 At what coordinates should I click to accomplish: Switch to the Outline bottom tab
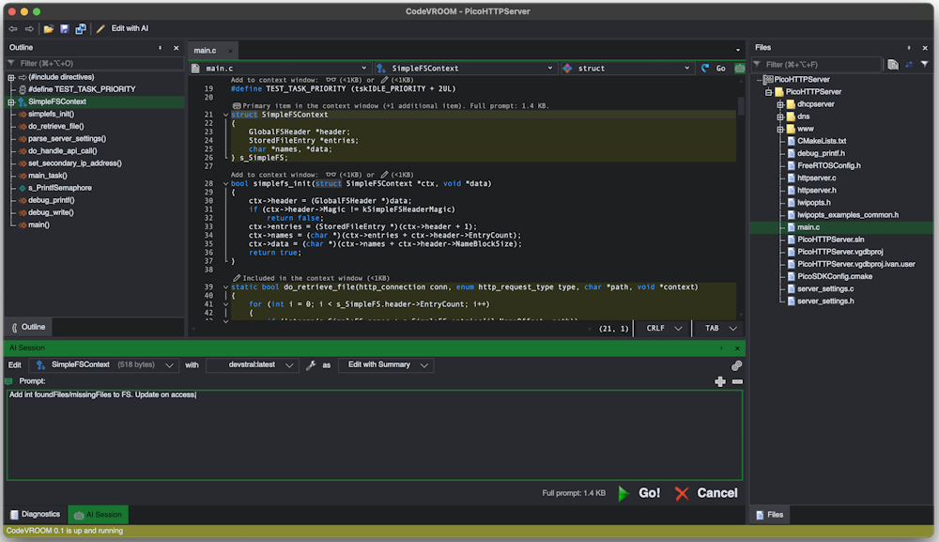(x=29, y=327)
